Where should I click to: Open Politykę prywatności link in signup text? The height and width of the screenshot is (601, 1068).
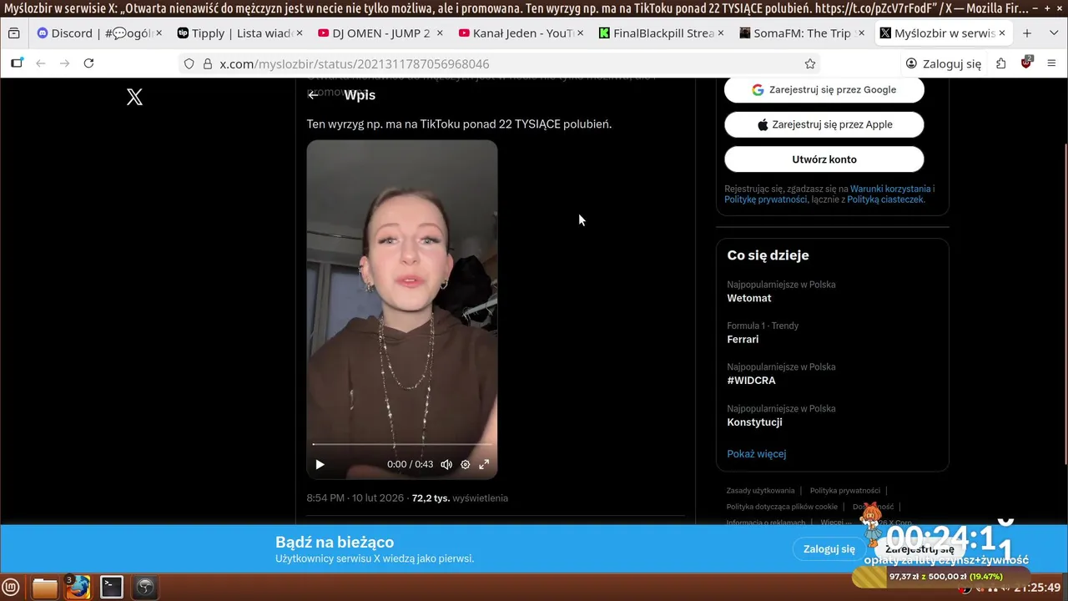[765, 199]
